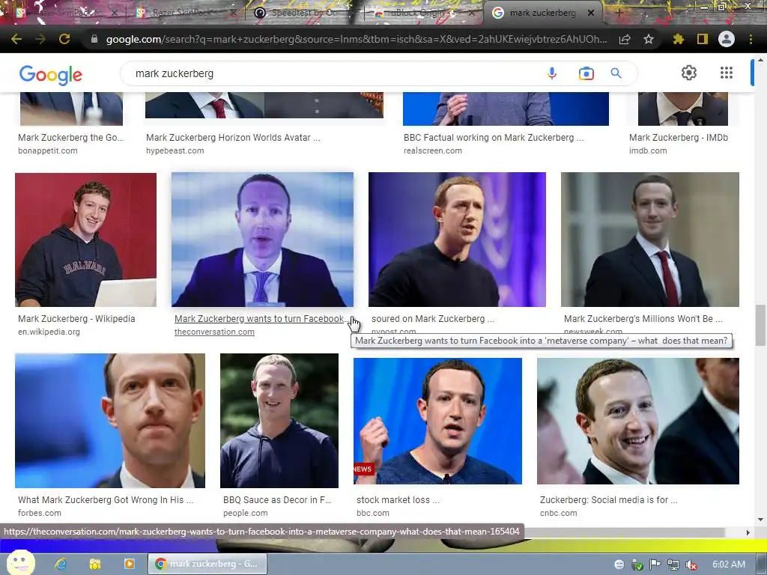The height and width of the screenshot is (575, 767).
Task: Share this page using the share icon
Action: click(625, 39)
